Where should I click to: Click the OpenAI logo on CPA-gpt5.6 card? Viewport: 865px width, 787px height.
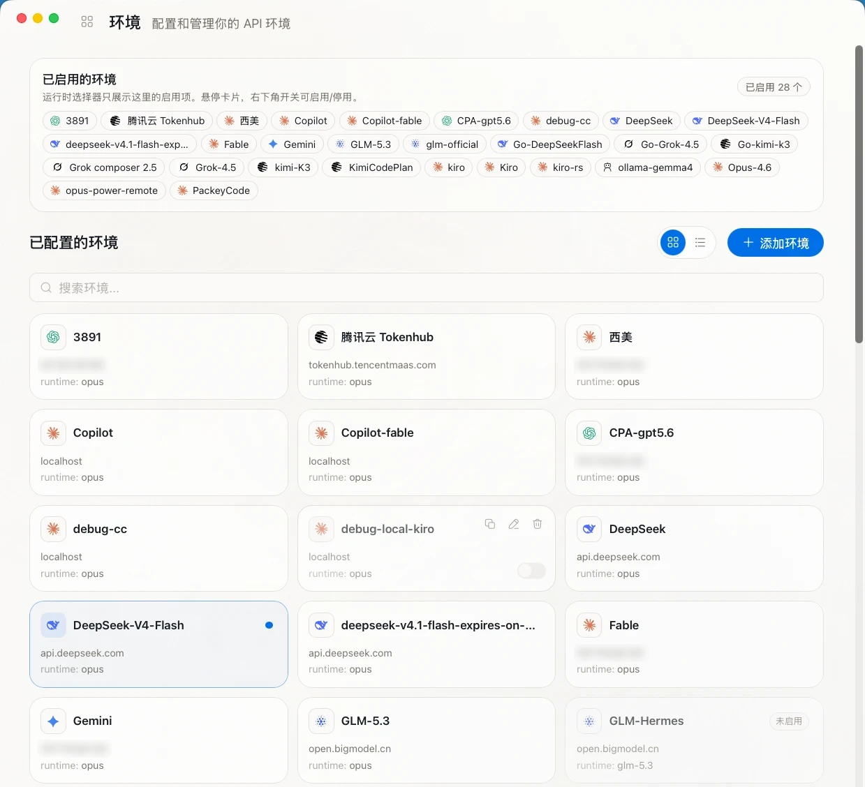(589, 433)
